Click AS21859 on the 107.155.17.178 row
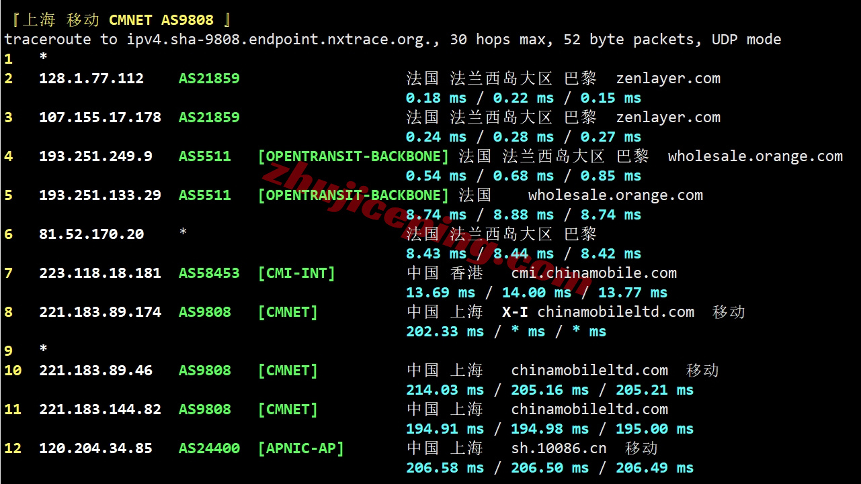The height and width of the screenshot is (484, 861). click(x=209, y=117)
